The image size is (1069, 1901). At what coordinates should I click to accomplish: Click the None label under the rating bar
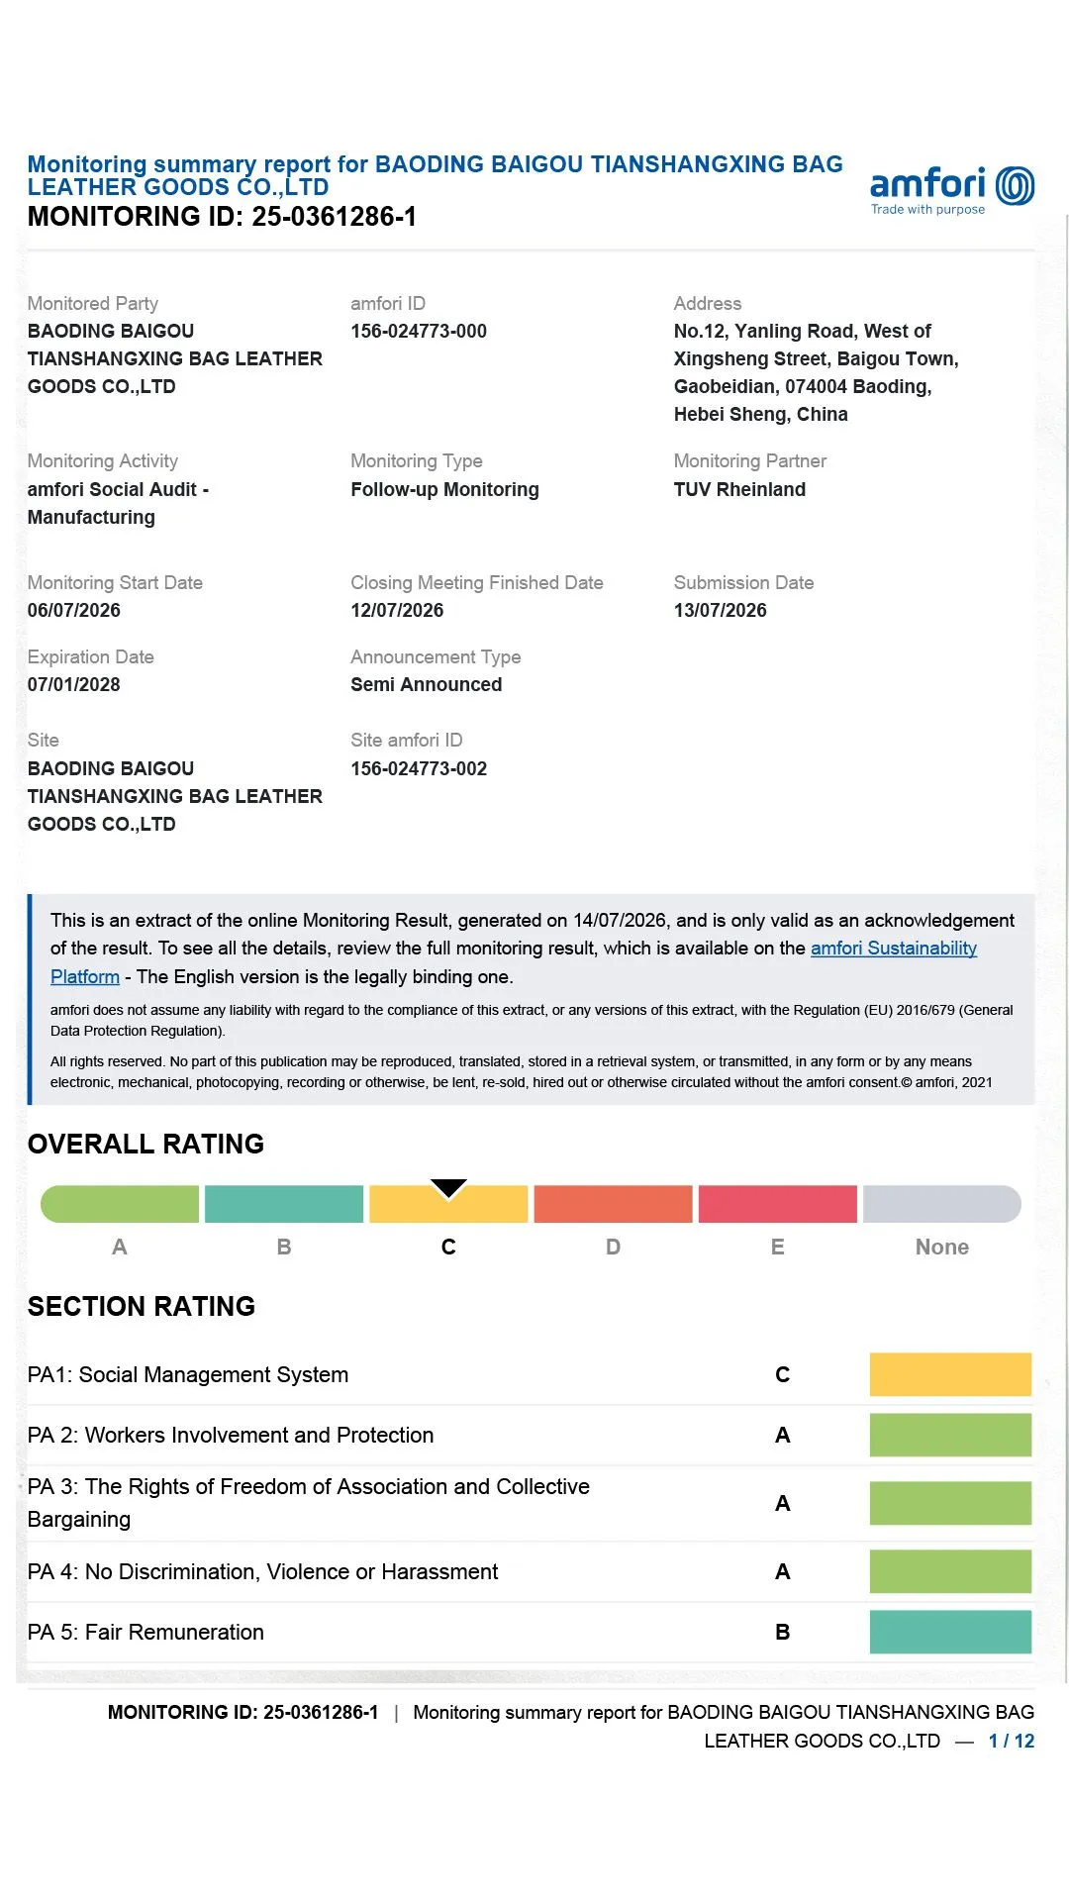(942, 1247)
